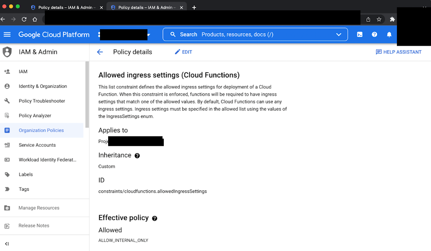
Task: Click the browser back arrow
Action: [3, 19]
